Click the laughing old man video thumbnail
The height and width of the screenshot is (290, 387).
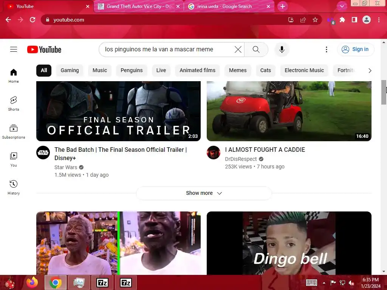[118, 243]
